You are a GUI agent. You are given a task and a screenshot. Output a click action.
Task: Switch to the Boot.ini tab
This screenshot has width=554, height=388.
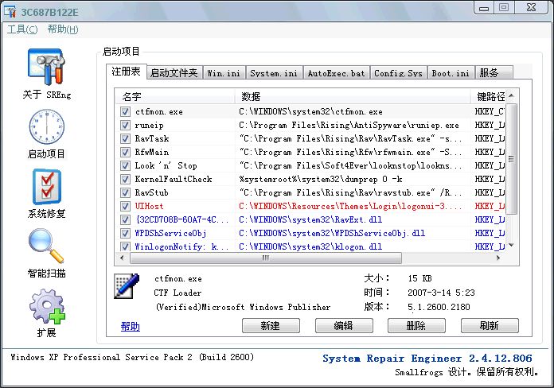[x=451, y=72]
